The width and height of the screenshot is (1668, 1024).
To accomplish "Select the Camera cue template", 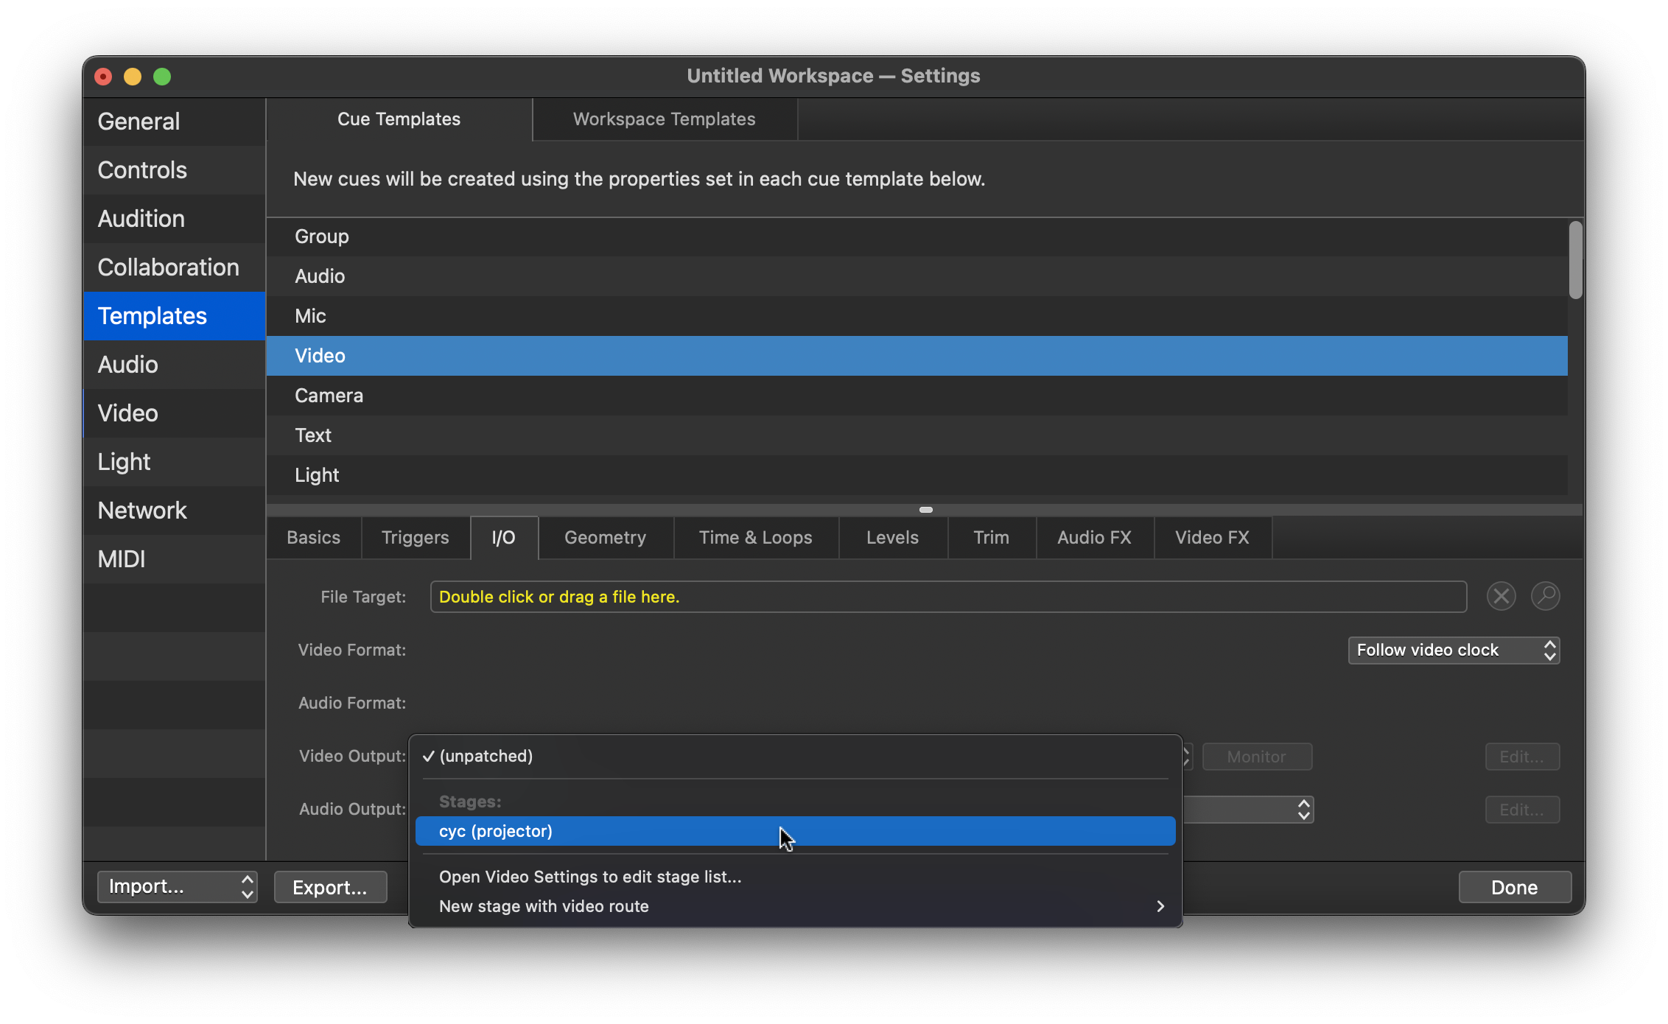I will pos(917,396).
